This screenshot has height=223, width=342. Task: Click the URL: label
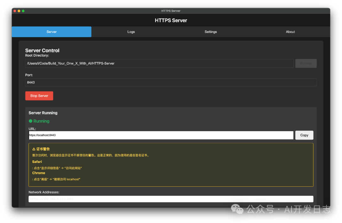click(x=32, y=129)
